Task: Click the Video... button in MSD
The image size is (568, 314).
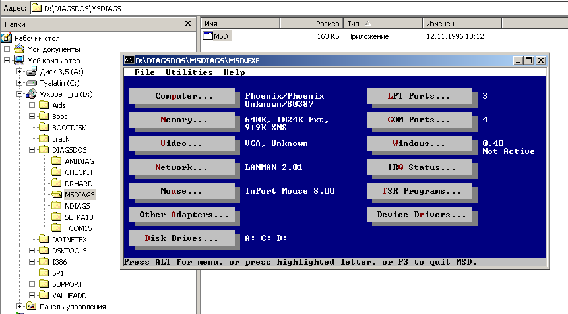Action: 182,144
